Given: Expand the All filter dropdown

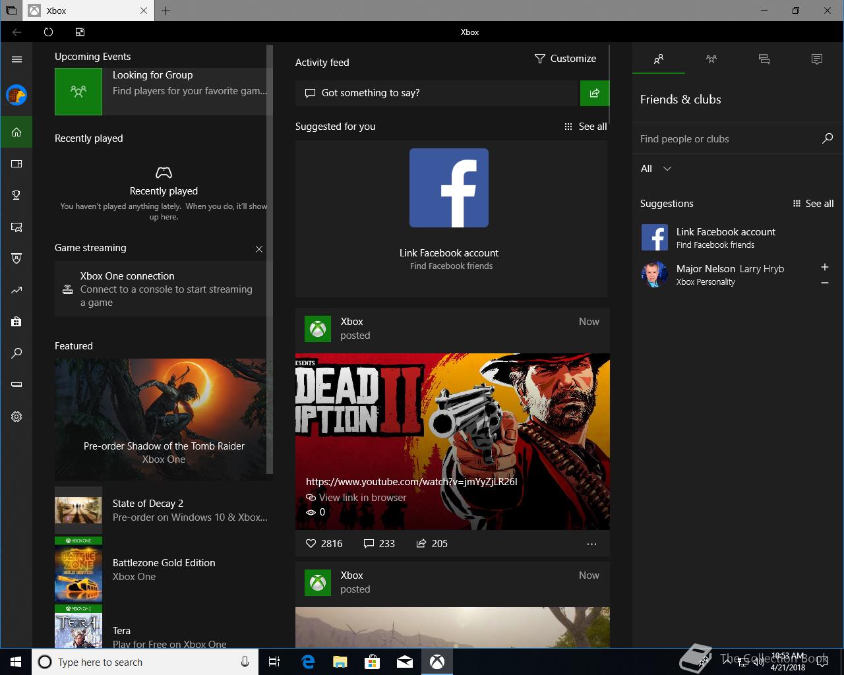Looking at the screenshot, I should (656, 169).
